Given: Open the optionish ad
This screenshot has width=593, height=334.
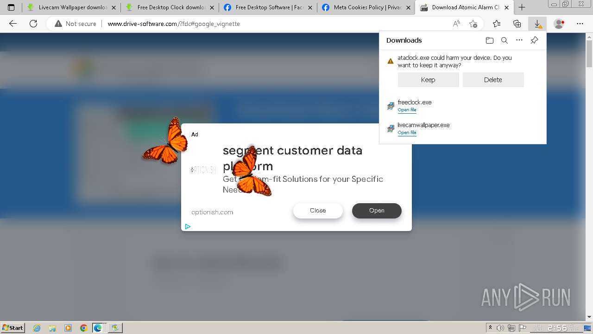Looking at the screenshot, I should point(377,211).
